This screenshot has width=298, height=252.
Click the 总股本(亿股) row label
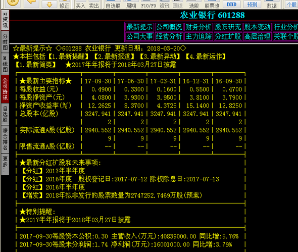point(39,114)
